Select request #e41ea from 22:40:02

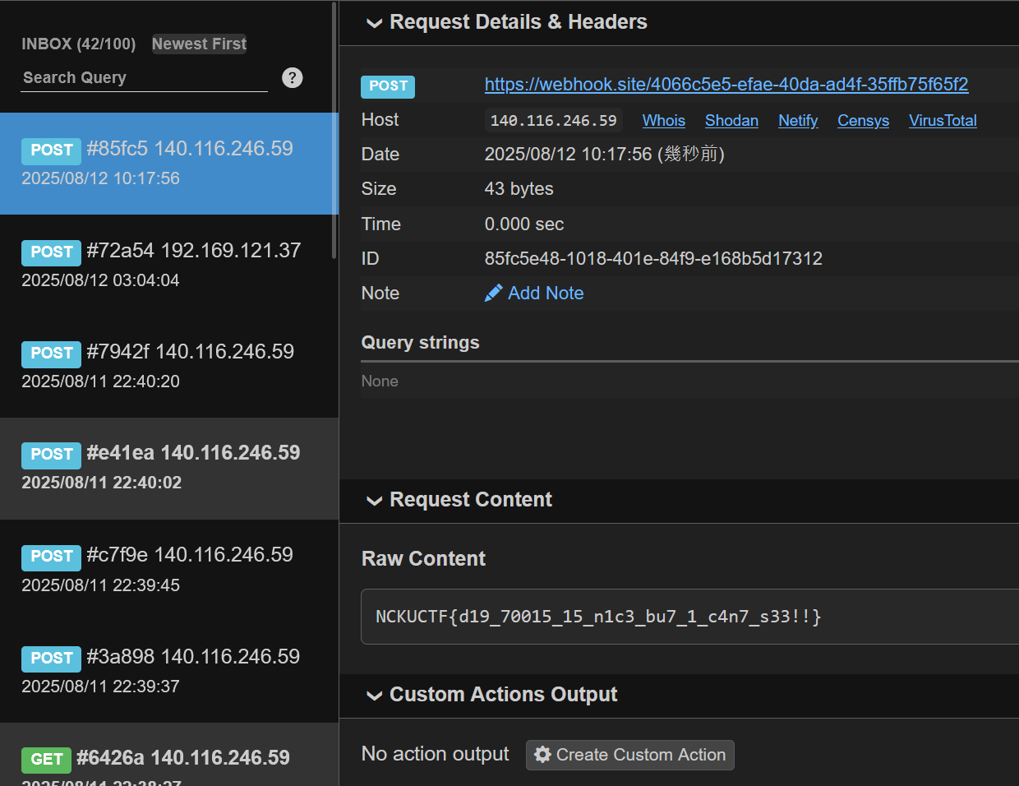point(168,468)
